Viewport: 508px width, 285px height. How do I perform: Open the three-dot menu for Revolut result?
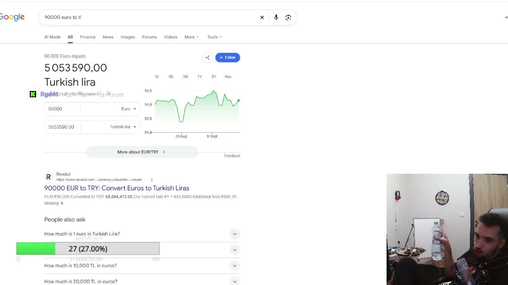(152, 180)
